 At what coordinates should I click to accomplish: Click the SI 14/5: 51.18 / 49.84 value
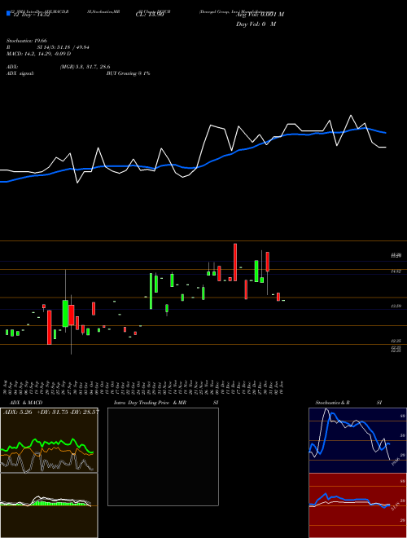[63, 47]
